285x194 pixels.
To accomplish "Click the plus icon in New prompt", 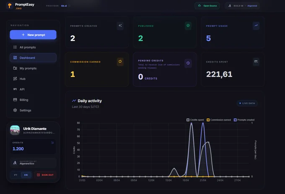I will point(23,34).
